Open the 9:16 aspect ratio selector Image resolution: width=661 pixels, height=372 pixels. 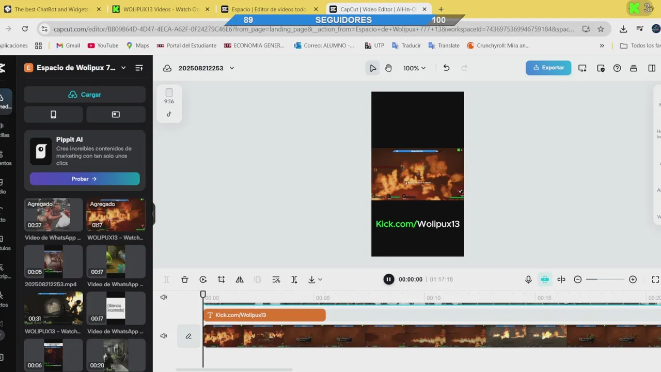[169, 96]
